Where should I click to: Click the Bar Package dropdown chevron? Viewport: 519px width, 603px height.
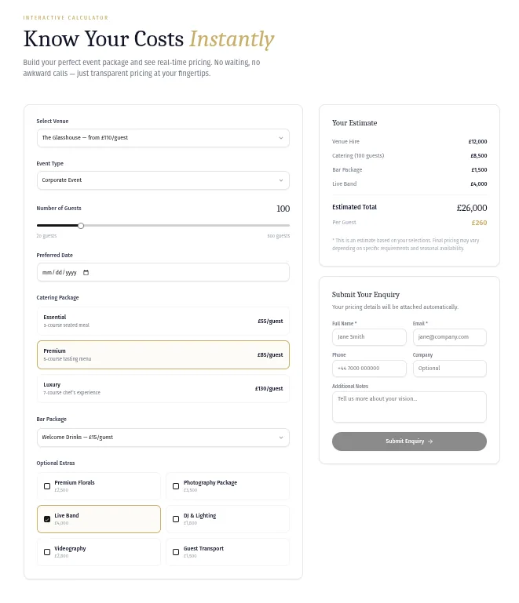(x=281, y=438)
